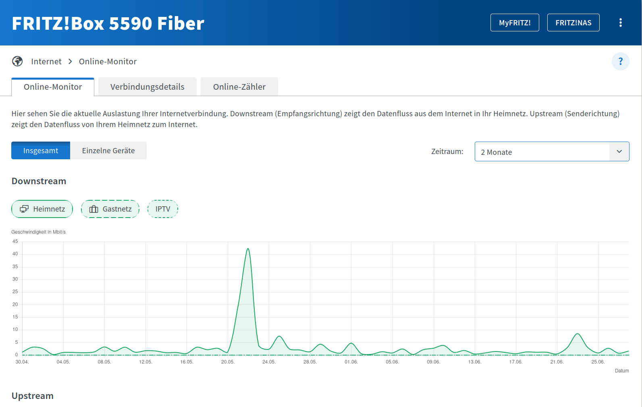Viewport: 642px width, 407px height.
Task: Open FRITZ!NAS from the header
Action: [x=573, y=23]
